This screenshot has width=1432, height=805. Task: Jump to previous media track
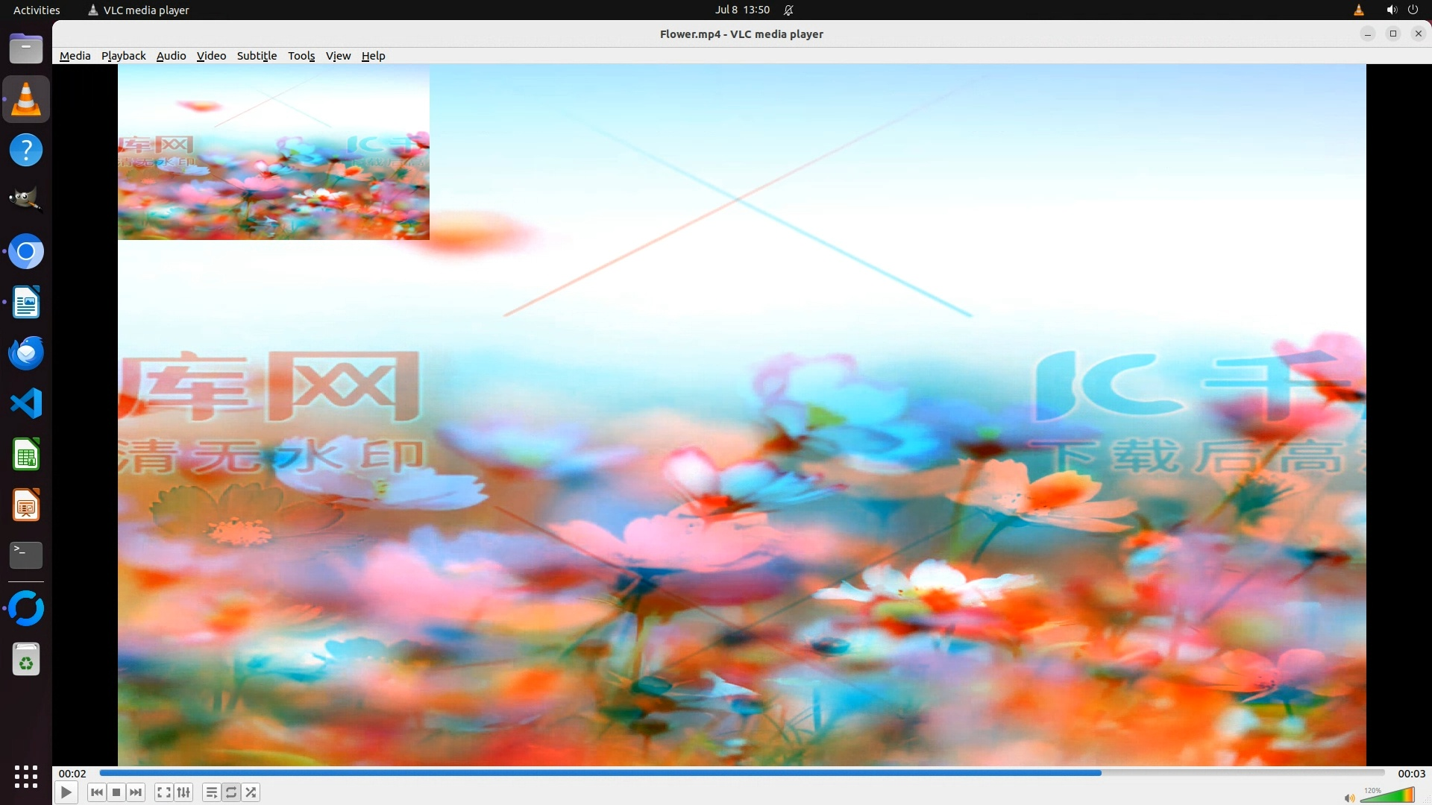97,792
